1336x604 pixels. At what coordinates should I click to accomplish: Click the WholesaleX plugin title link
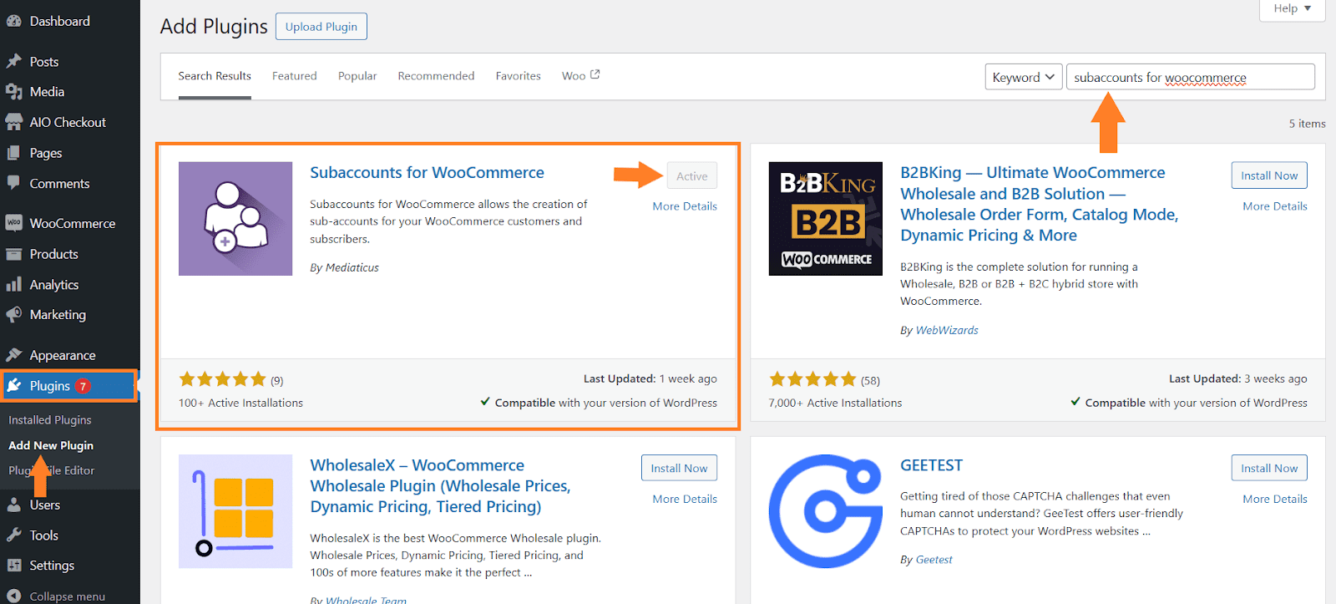441,486
